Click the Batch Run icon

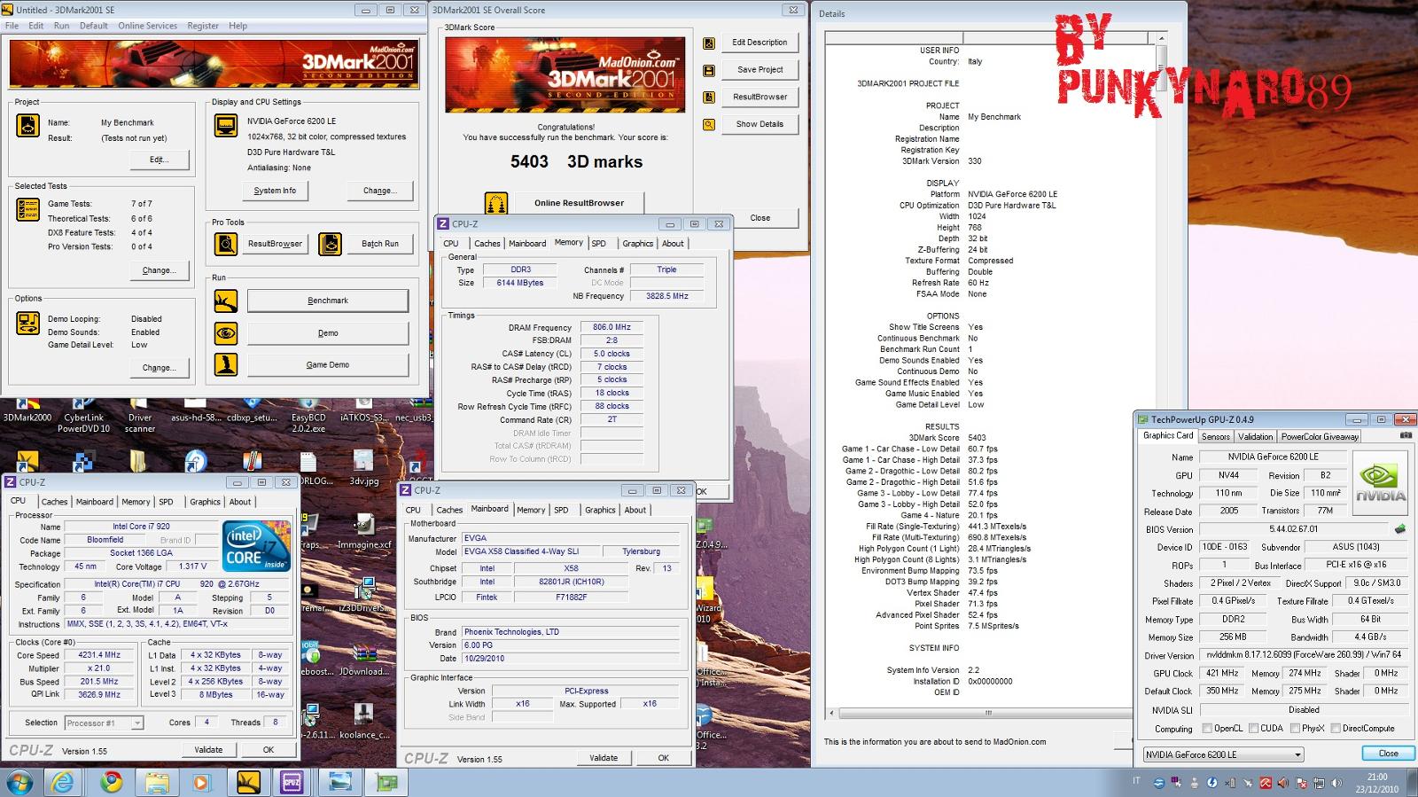[x=330, y=243]
